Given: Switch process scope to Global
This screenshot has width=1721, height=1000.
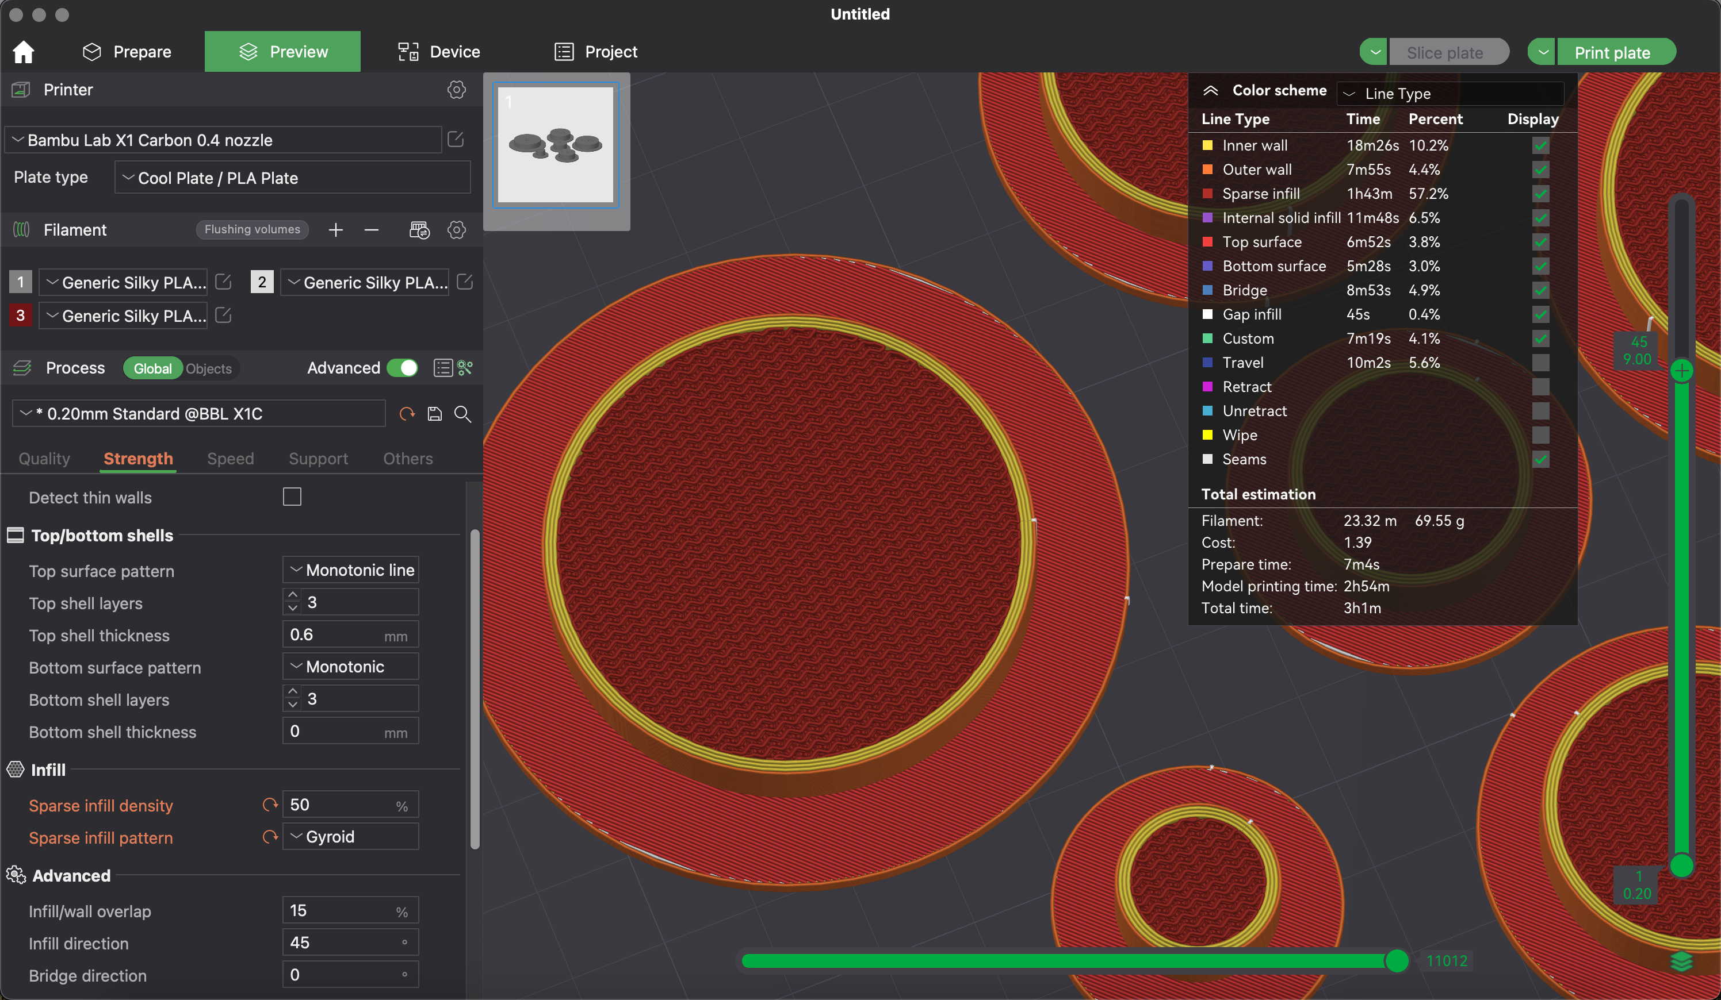Looking at the screenshot, I should 152,368.
